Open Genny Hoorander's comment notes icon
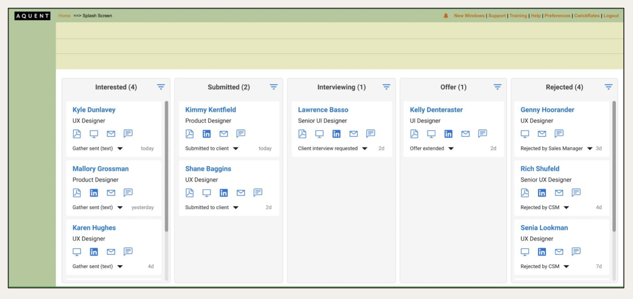The image size is (633, 299). (559, 133)
